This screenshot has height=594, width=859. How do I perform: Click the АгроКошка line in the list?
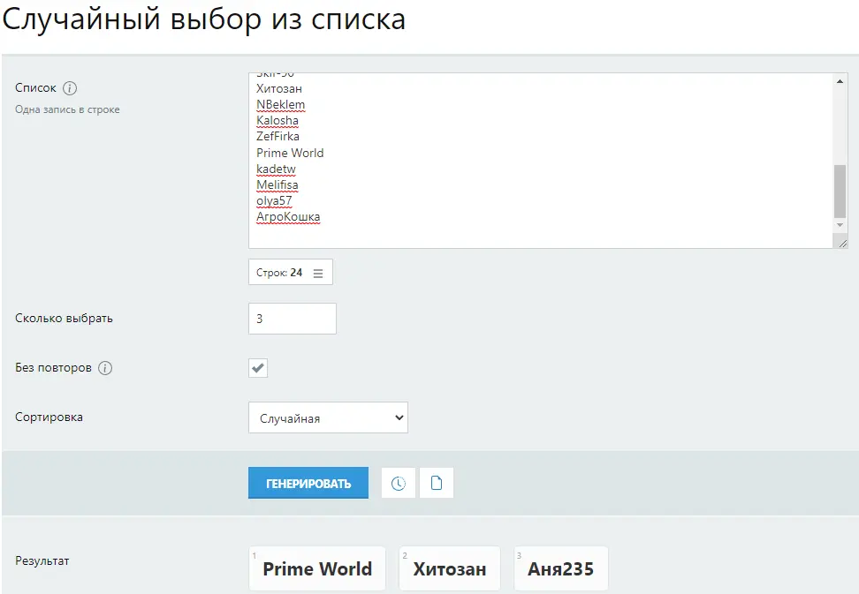(x=288, y=216)
